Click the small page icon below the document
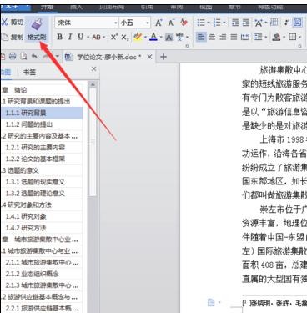 tap(211, 302)
